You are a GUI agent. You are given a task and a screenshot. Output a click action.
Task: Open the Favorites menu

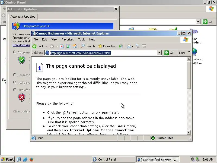click(x=68, y=39)
